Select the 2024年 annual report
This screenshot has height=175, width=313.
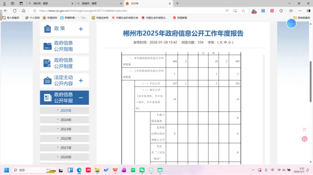[x=64, y=120]
